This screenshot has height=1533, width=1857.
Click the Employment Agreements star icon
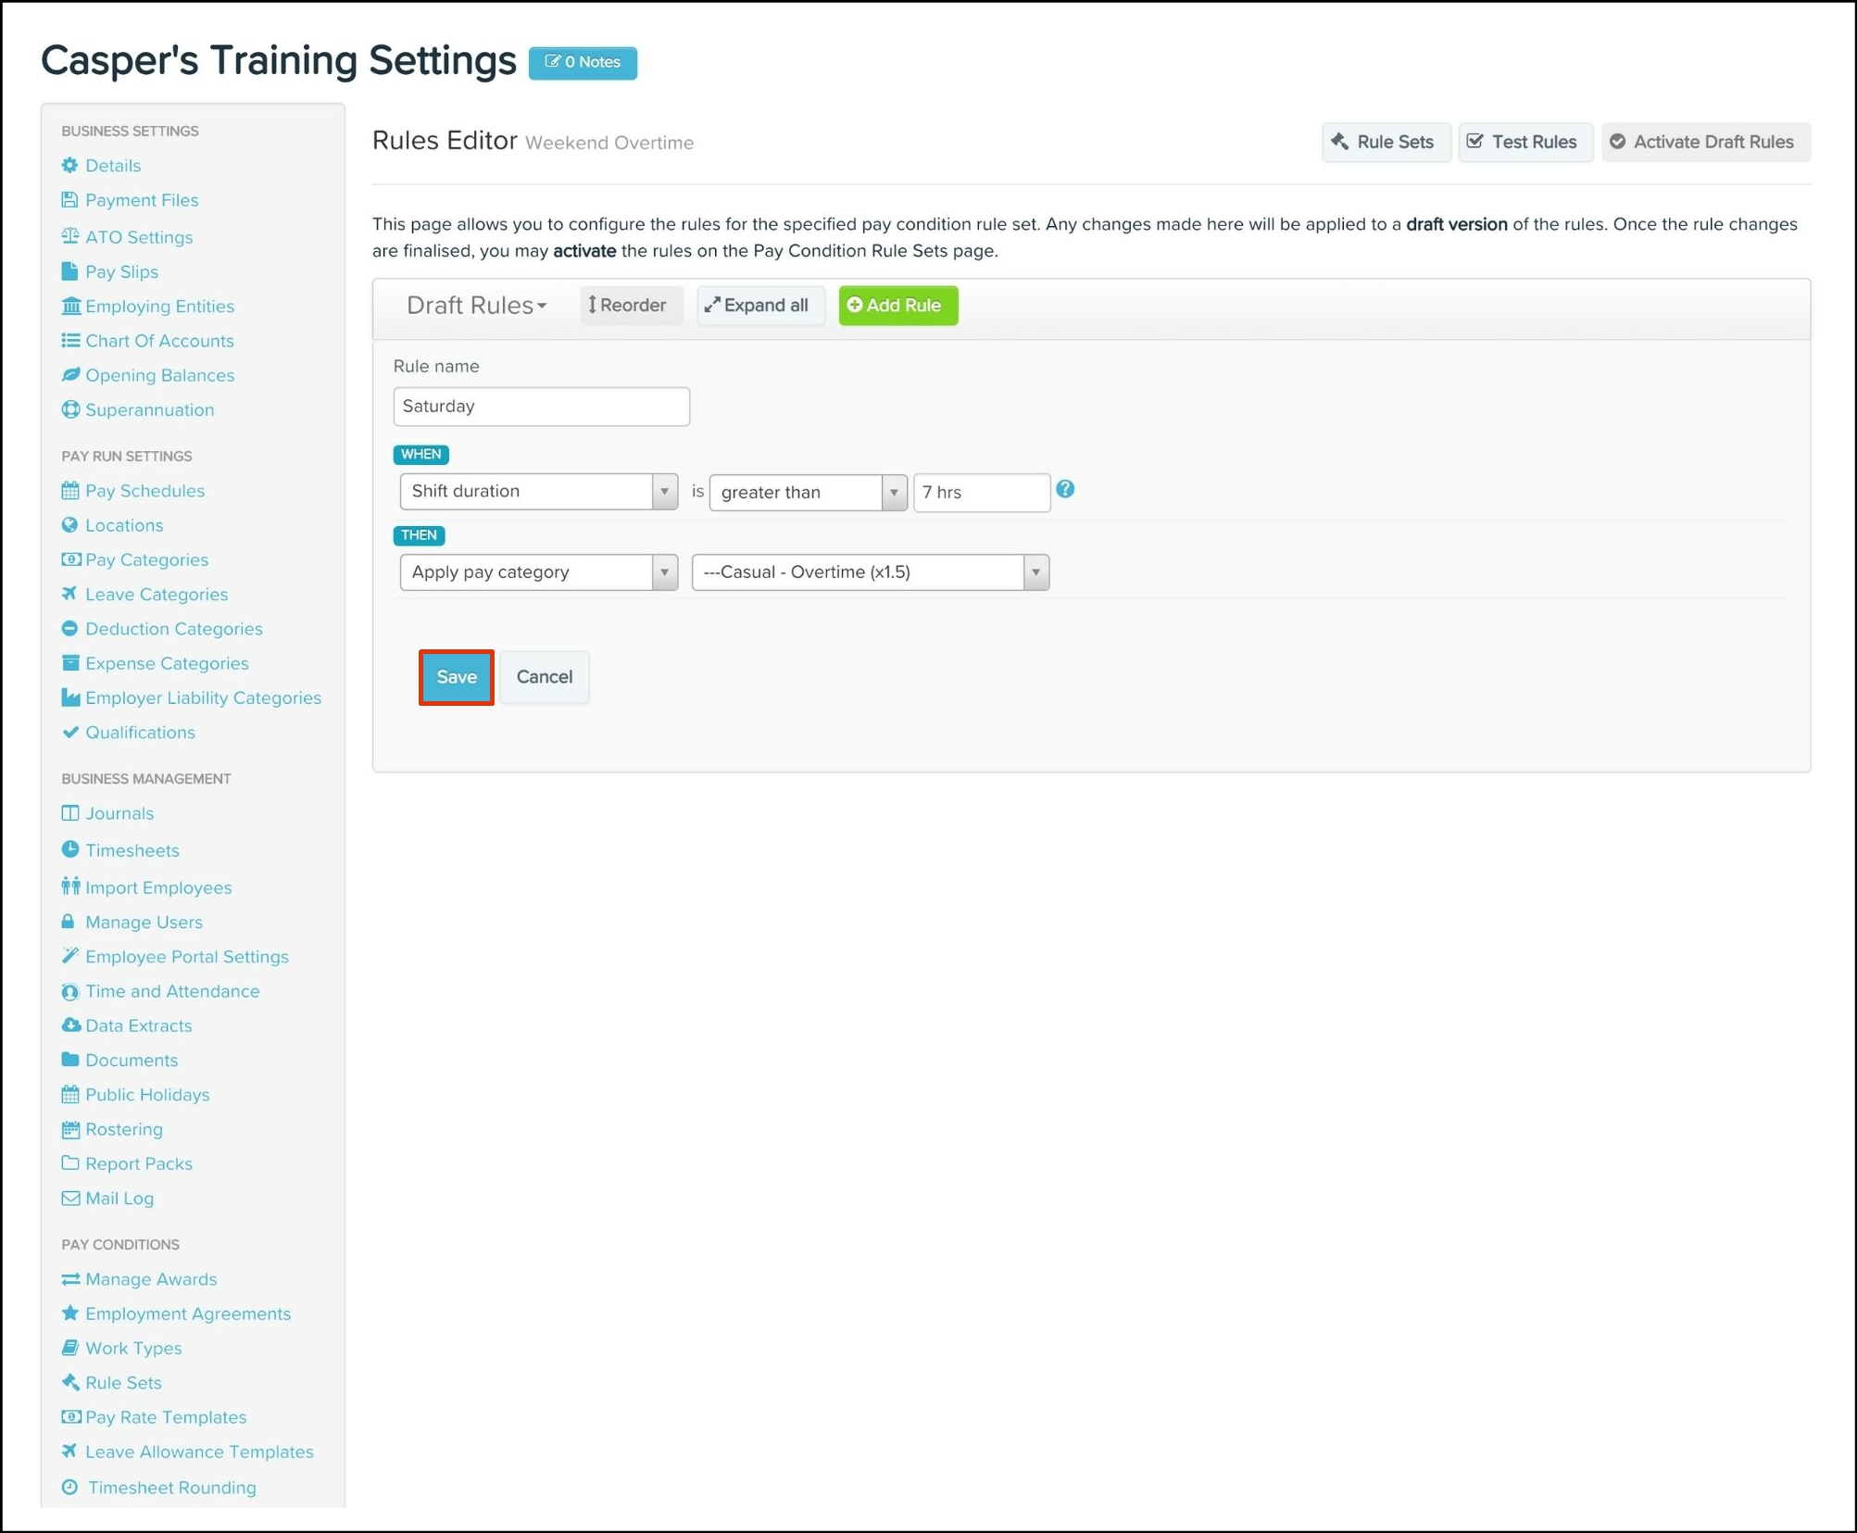click(70, 1313)
